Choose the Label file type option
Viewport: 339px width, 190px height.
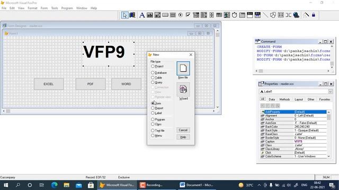(156, 113)
